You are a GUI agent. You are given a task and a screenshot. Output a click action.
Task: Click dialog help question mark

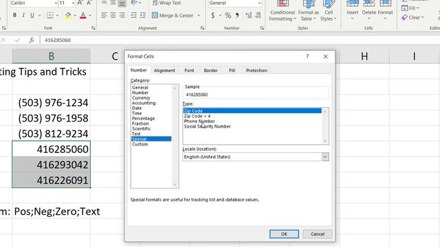pyautogui.click(x=307, y=56)
